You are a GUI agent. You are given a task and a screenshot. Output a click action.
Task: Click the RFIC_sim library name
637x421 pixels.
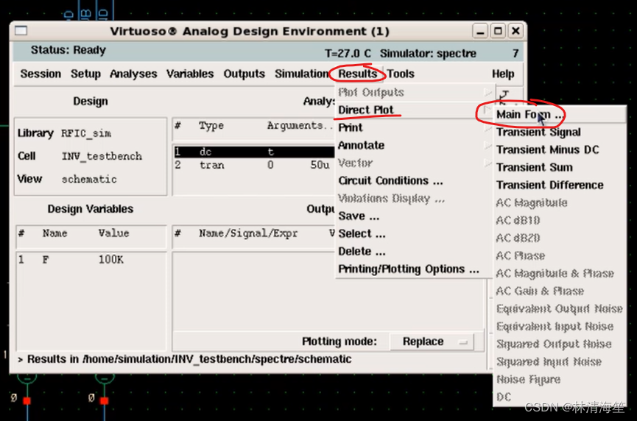[86, 133]
